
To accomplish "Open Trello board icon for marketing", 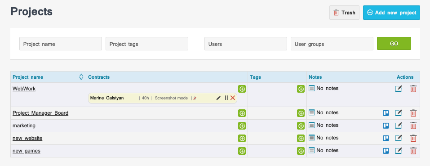I will 386,126.
